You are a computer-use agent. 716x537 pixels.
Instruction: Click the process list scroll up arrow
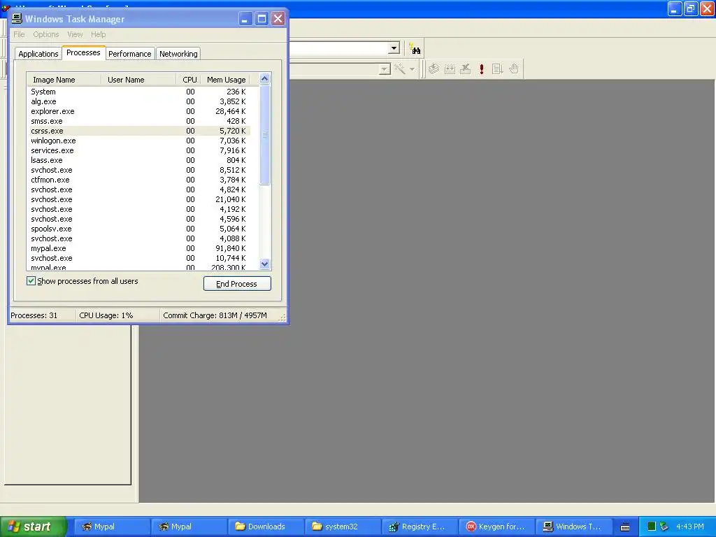(264, 78)
